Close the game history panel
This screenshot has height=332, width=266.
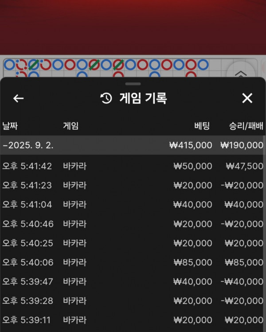[x=247, y=98]
